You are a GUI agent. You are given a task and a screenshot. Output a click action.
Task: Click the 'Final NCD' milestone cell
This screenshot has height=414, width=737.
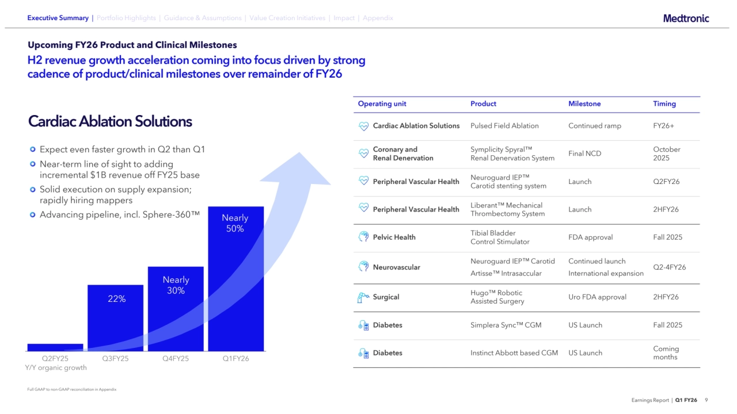[584, 154]
